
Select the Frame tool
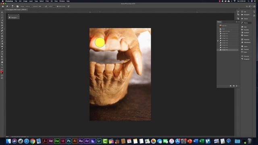pos(2,25)
